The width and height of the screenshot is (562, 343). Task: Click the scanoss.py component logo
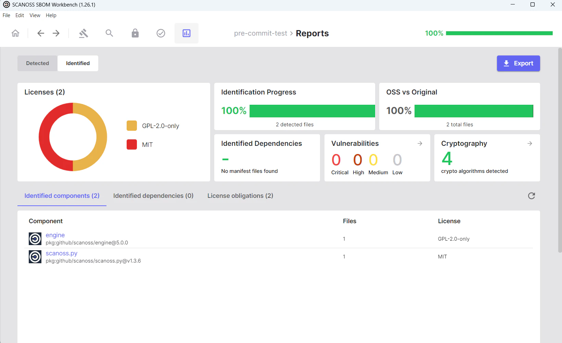[x=35, y=257]
